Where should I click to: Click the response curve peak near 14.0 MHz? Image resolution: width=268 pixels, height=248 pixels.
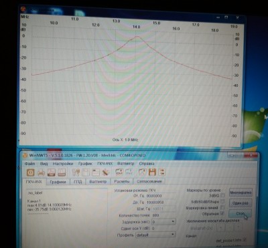point(137,36)
